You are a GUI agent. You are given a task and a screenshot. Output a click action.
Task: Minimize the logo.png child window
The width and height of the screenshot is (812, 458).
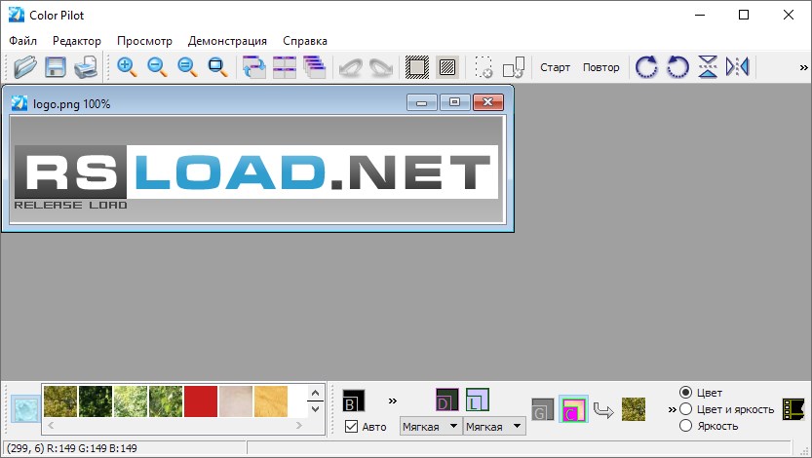click(x=422, y=102)
